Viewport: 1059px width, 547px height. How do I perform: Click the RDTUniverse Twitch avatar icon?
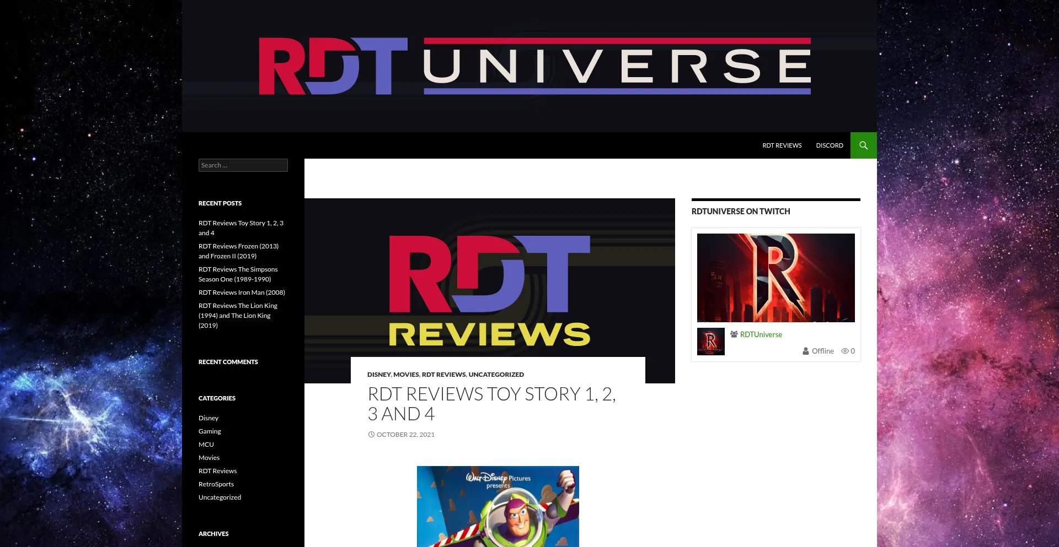click(711, 342)
